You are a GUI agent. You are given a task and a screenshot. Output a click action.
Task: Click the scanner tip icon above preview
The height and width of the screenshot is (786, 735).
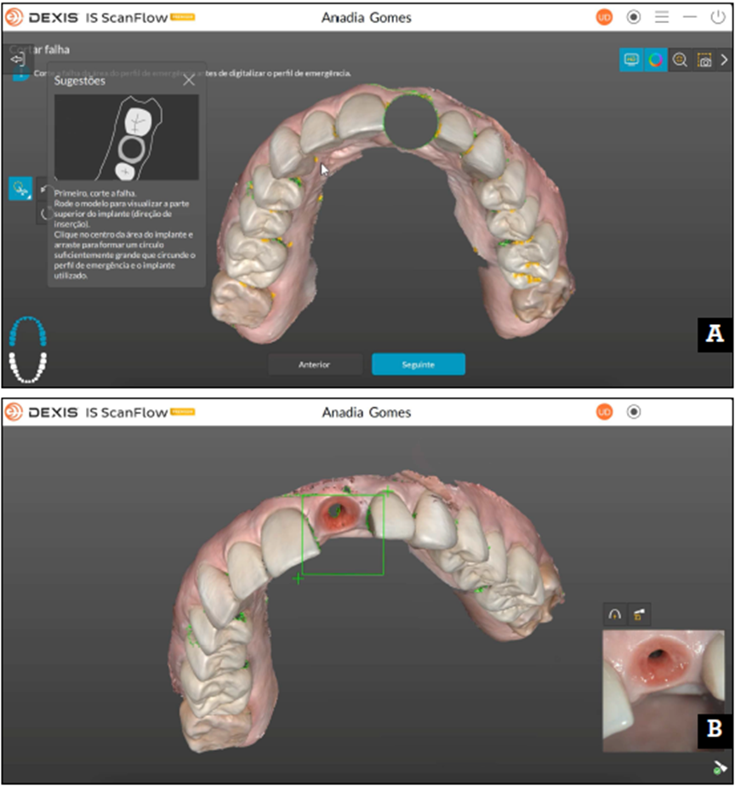pos(639,613)
